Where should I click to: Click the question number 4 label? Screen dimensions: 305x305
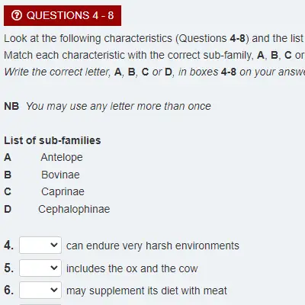[x=9, y=246]
